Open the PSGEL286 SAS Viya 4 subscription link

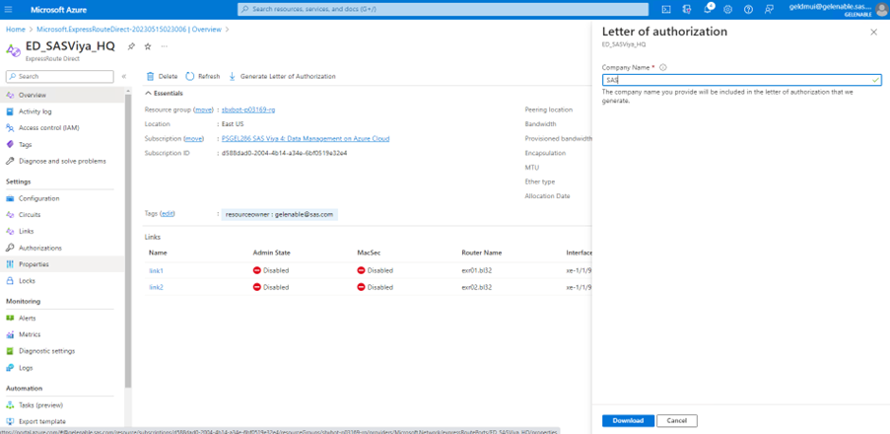point(306,139)
